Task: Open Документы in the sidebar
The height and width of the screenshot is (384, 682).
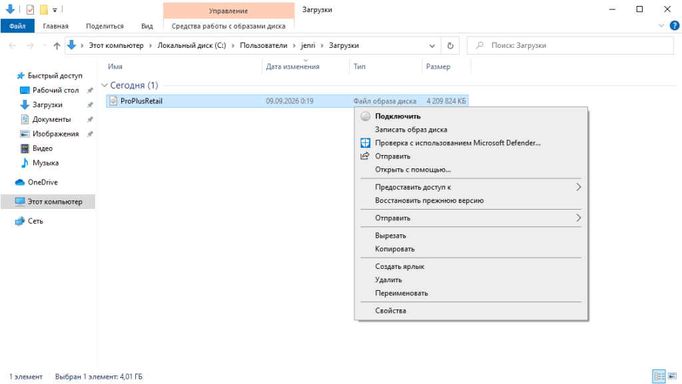Action: [x=52, y=119]
